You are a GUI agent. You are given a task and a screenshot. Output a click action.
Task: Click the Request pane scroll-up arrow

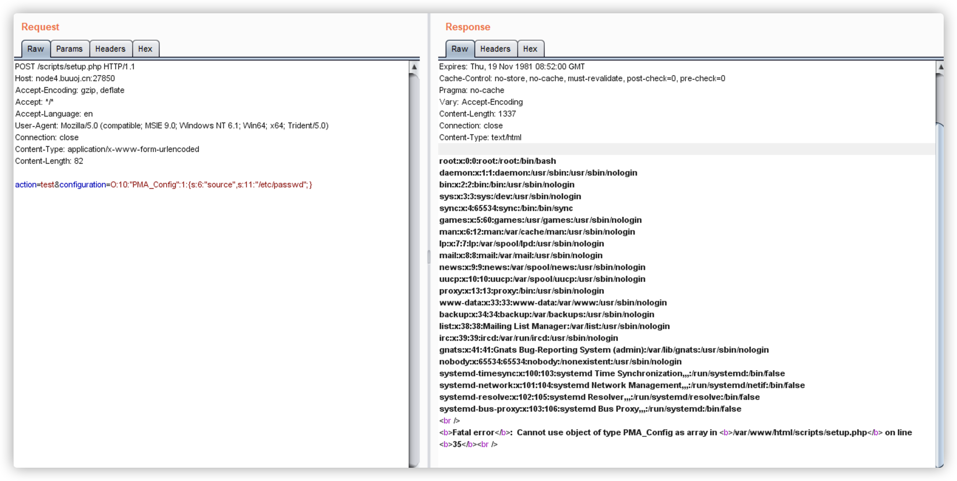pos(414,67)
